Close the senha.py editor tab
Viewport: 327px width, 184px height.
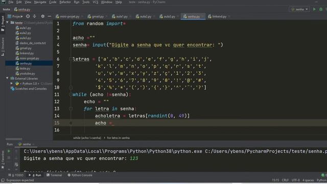202,16
